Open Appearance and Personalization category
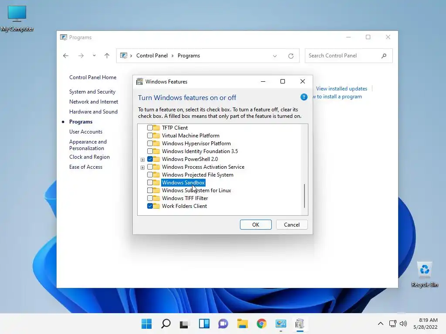The image size is (446, 334). pos(88,145)
